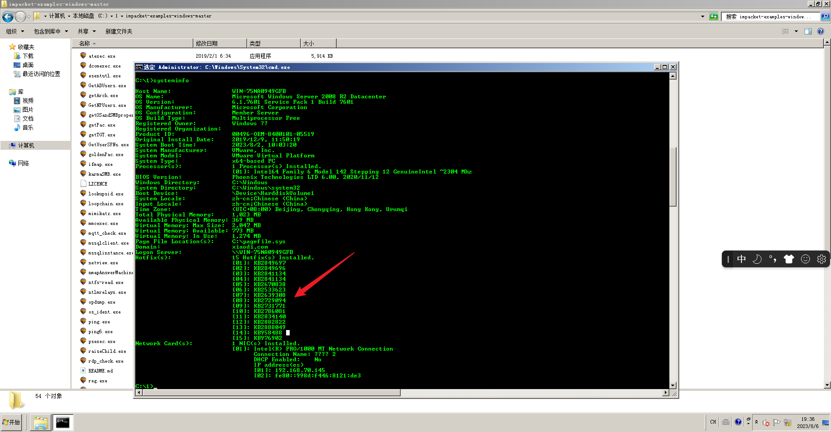Viewport: 831px width, 432px height.
Task: Select the mimikatz.exe file icon
Action: (x=83, y=213)
